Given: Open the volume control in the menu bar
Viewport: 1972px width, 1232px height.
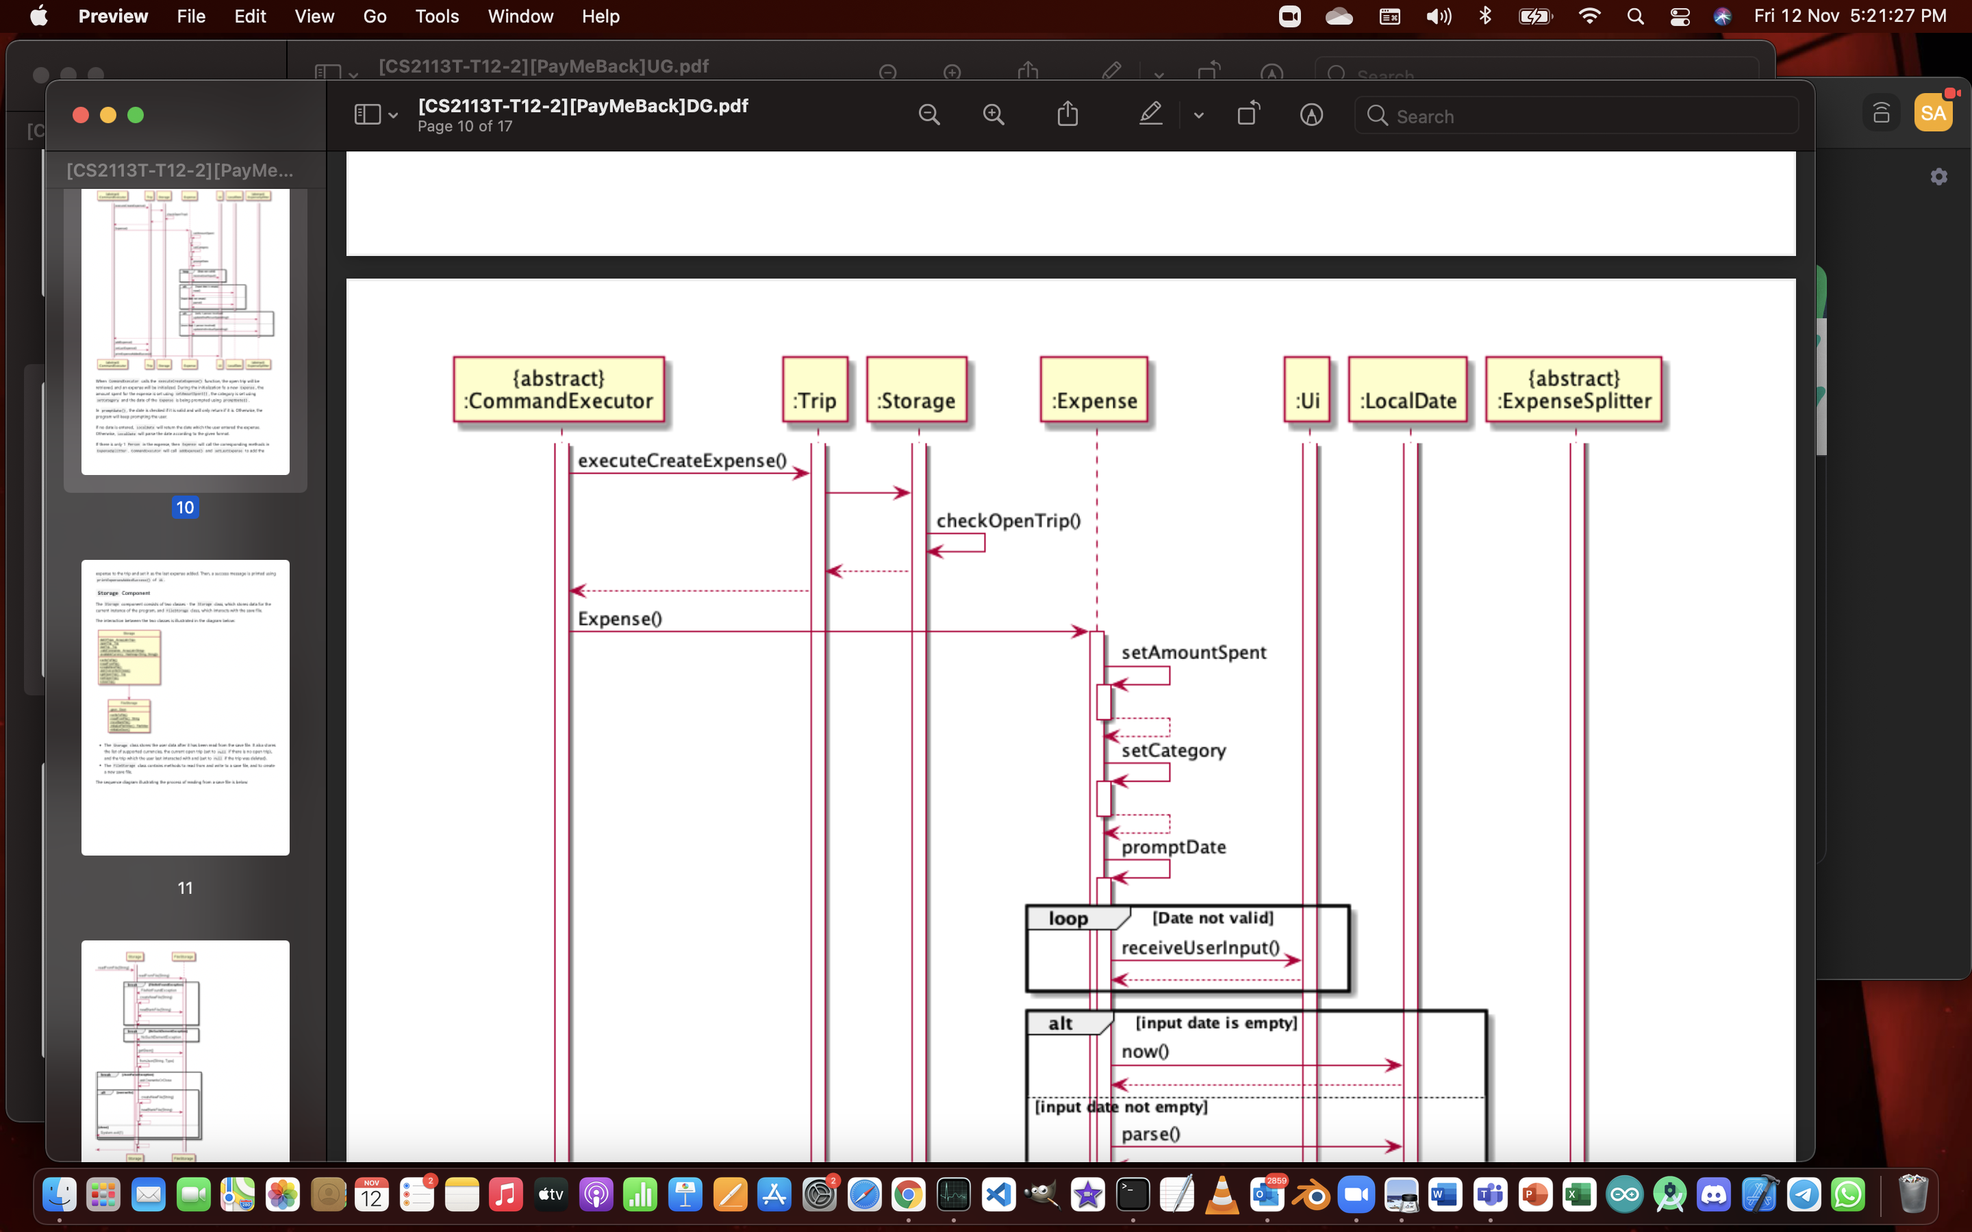Looking at the screenshot, I should coord(1438,16).
